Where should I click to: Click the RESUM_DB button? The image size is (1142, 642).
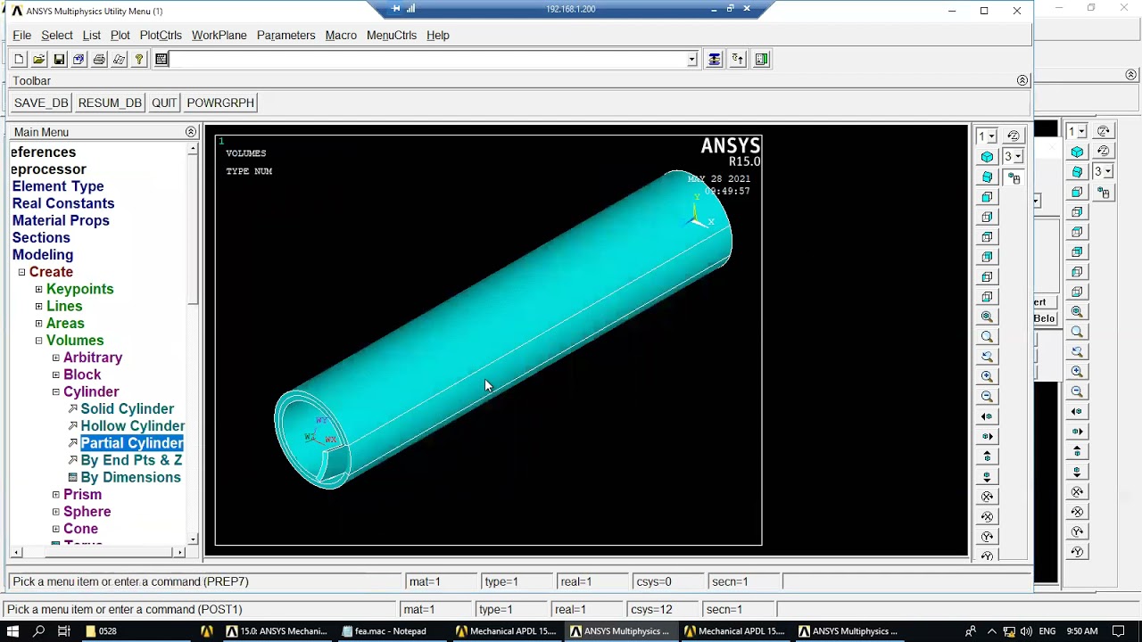[x=110, y=103]
